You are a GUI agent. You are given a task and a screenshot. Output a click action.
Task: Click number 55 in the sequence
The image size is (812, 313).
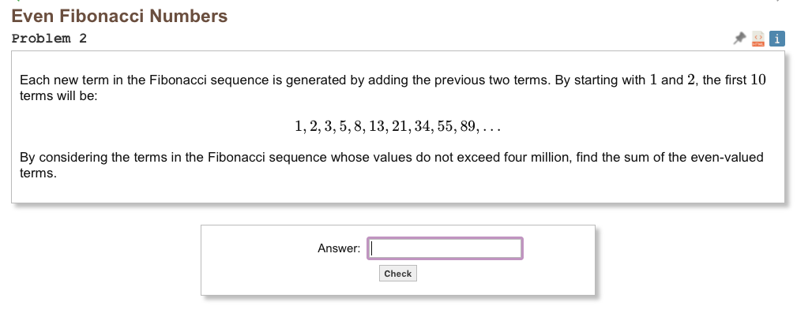pos(445,126)
